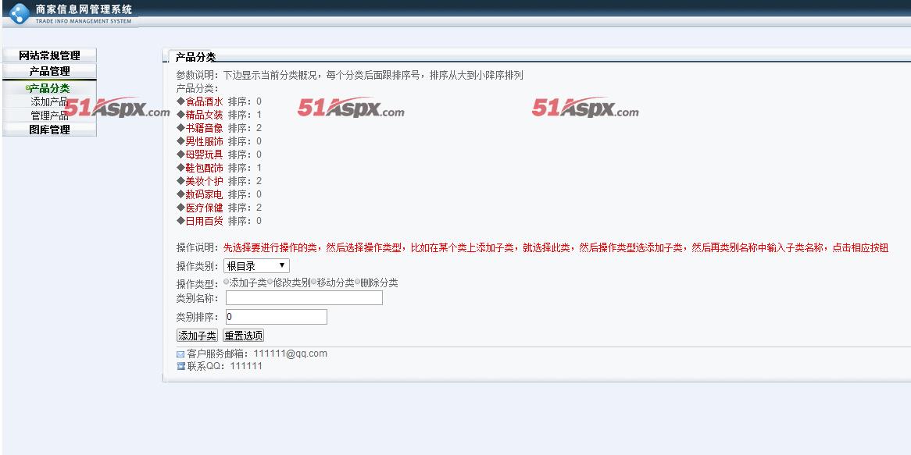The image size is (911, 455).
Task: Expand the 图库管理 menu section
Action: point(49,130)
